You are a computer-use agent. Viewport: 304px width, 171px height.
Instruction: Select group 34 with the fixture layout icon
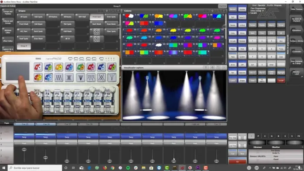tap(96, 39)
